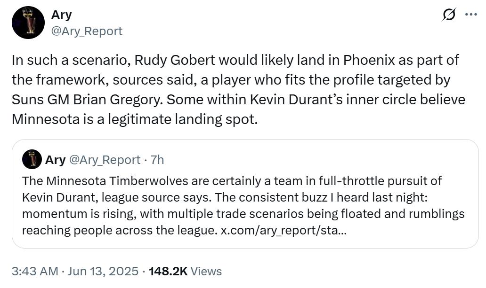Screen dimensions: 486x288
Task: Open the 7h timestamp on quoted tweet
Action: pos(157,160)
